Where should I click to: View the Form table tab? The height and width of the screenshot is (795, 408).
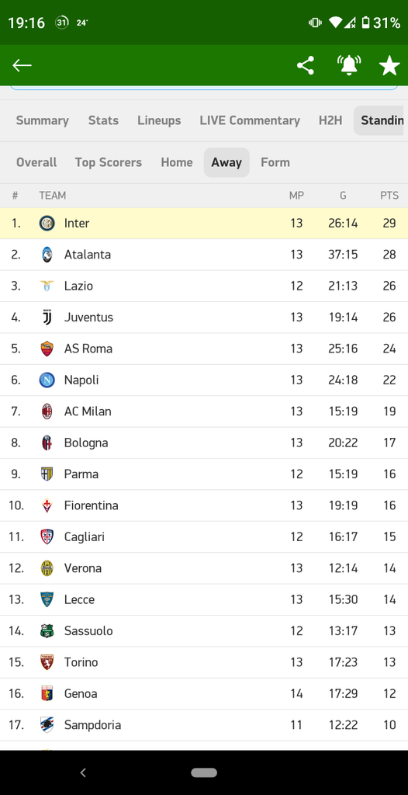(275, 163)
